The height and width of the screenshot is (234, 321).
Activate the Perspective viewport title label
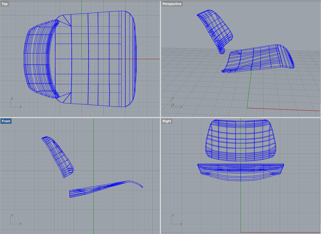click(172, 4)
